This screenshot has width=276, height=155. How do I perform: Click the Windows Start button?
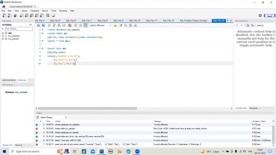click(x=4, y=151)
